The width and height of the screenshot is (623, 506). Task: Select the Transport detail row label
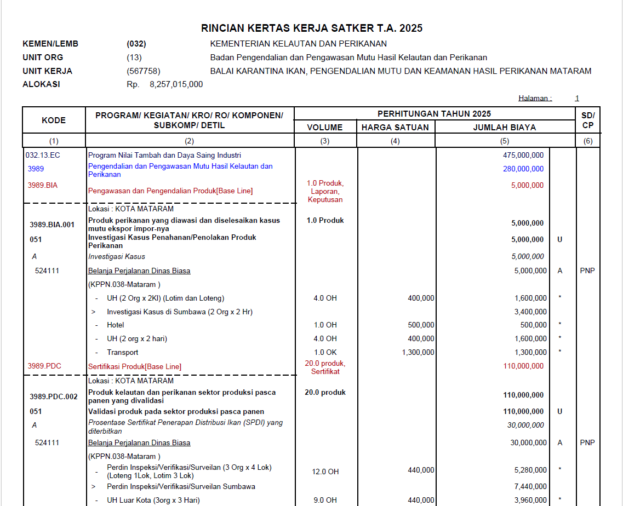[123, 353]
